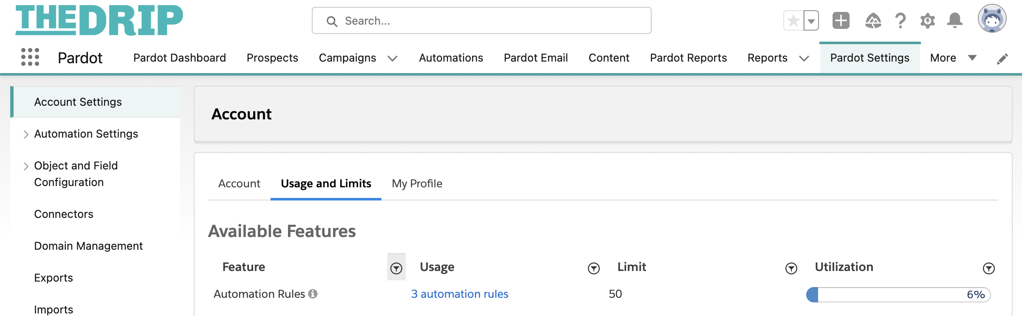Go to the Pardot Dashboard tab
This screenshot has width=1022, height=316.
[x=180, y=58]
